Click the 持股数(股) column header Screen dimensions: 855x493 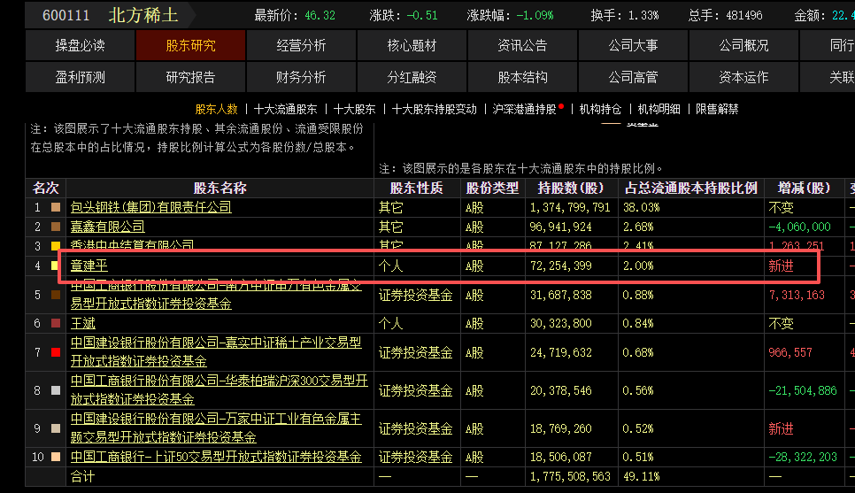click(570, 188)
